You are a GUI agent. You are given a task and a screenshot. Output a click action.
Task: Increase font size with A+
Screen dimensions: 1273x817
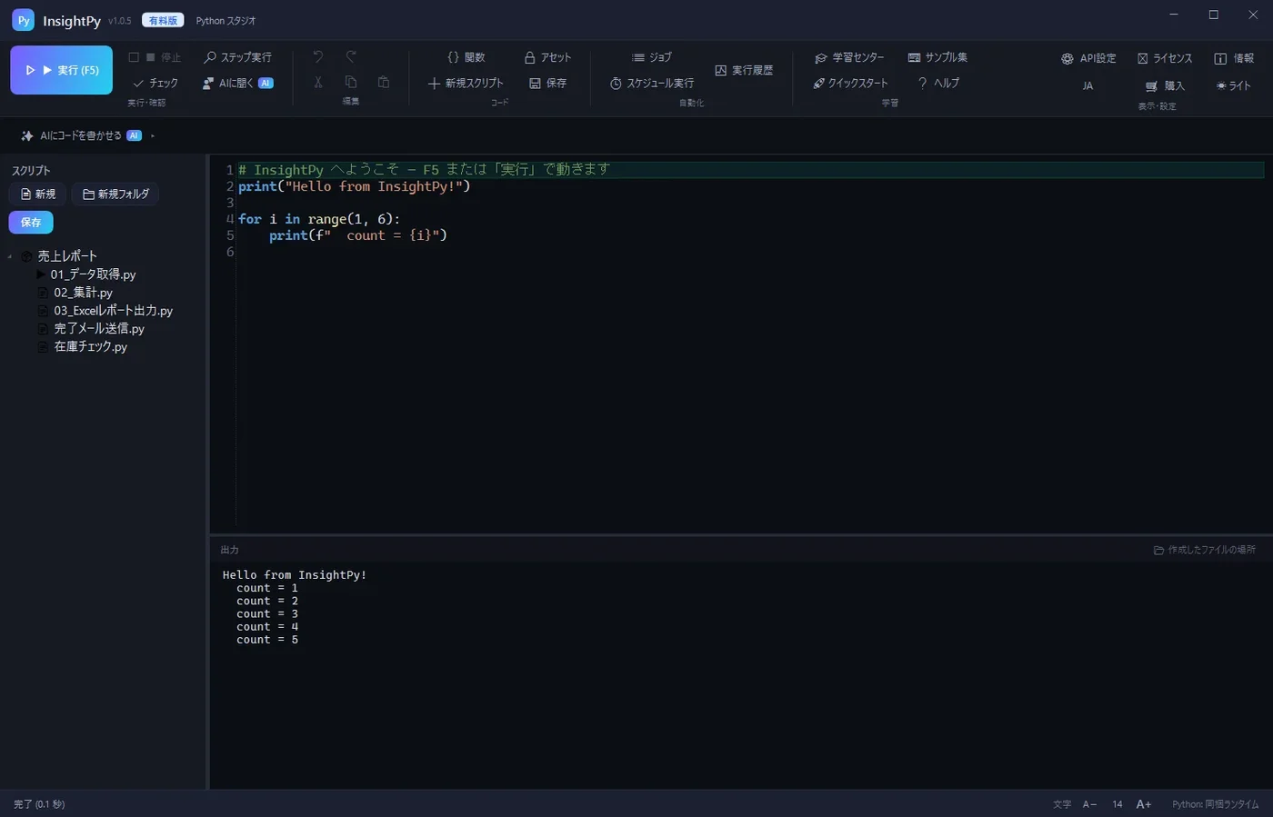click(1144, 804)
